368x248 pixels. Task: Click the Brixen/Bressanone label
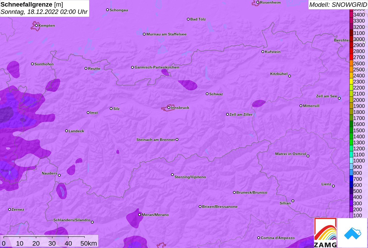click(220, 207)
